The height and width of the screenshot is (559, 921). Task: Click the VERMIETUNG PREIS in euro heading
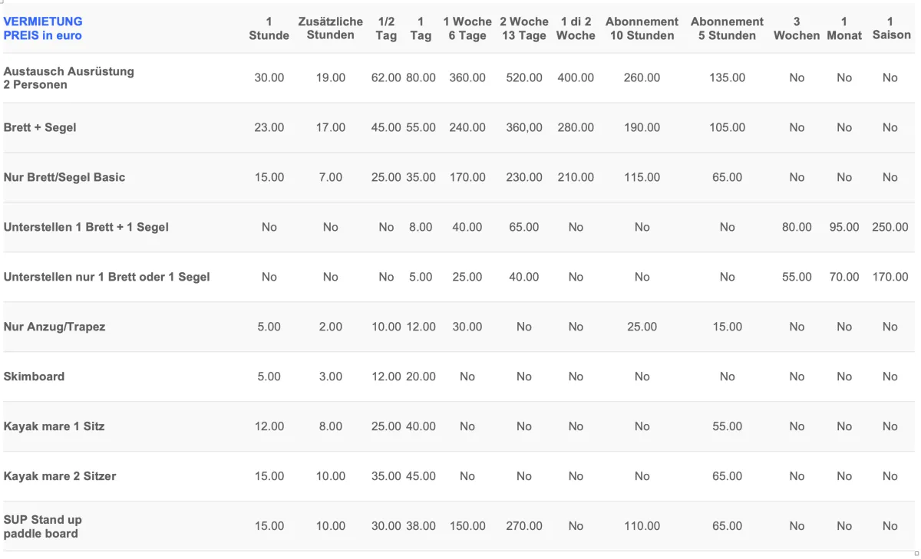[x=43, y=28]
